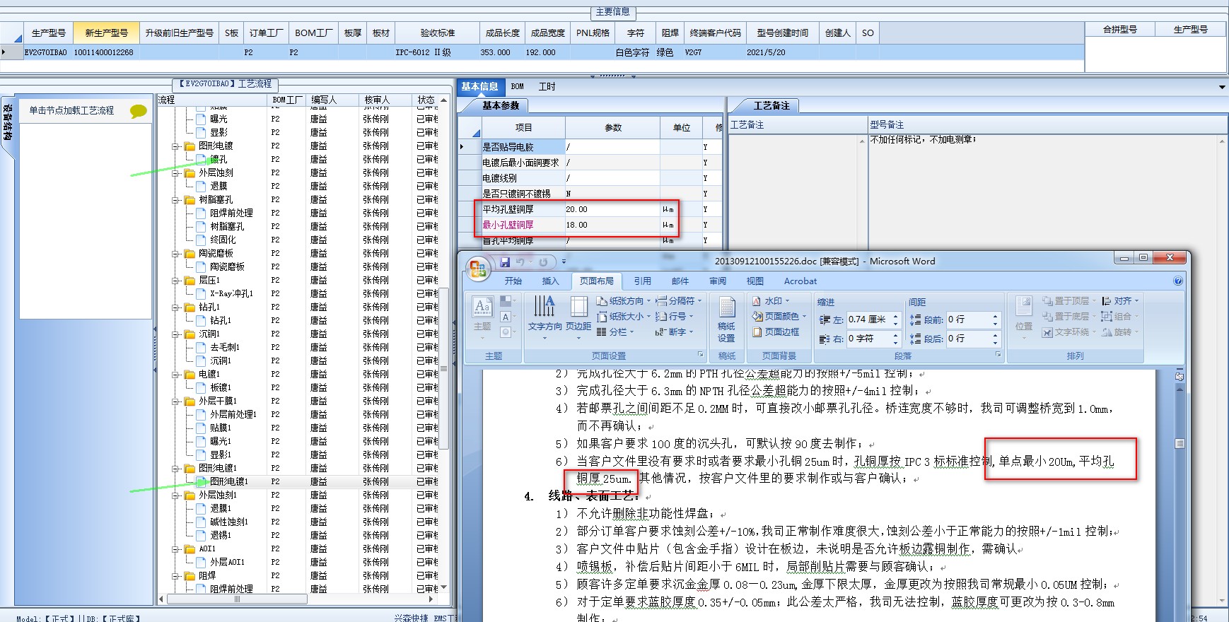Select the 去毛刺1 step in the tree
The image size is (1229, 622).
pyautogui.click(x=225, y=348)
